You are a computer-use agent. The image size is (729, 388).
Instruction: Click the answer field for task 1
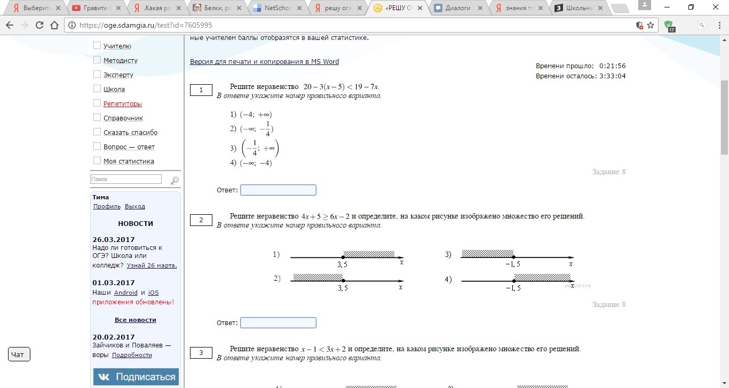tap(278, 190)
